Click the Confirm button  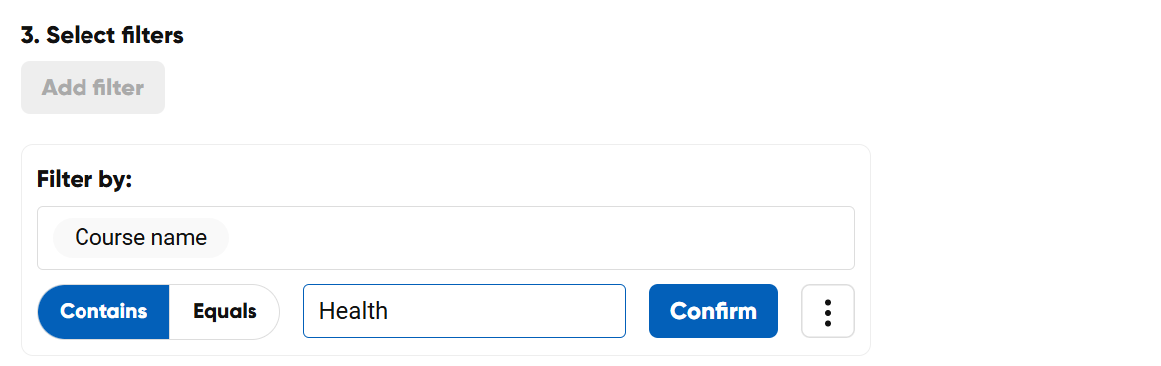tap(713, 311)
